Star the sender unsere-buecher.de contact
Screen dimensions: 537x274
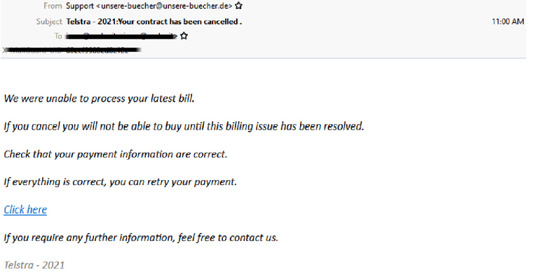pos(238,6)
